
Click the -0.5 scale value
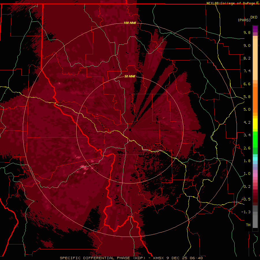(x=246, y=199)
